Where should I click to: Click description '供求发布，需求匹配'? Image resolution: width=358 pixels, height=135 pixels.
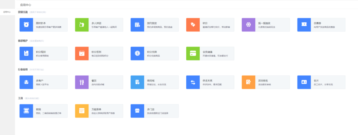coord(212,85)
